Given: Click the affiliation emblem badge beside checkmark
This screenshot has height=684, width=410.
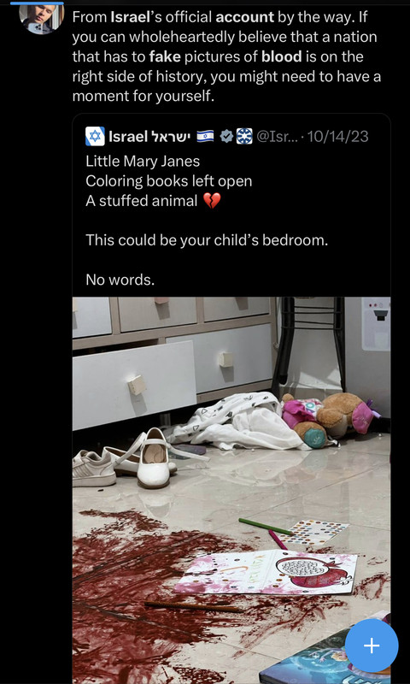Looking at the screenshot, I should coord(244,137).
